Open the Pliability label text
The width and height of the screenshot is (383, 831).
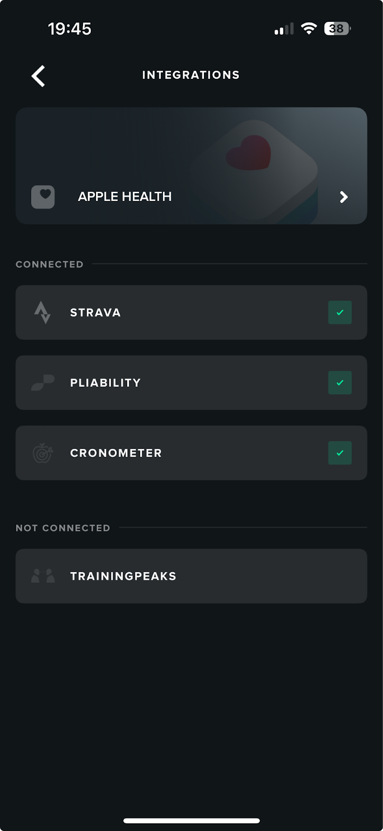tap(105, 383)
